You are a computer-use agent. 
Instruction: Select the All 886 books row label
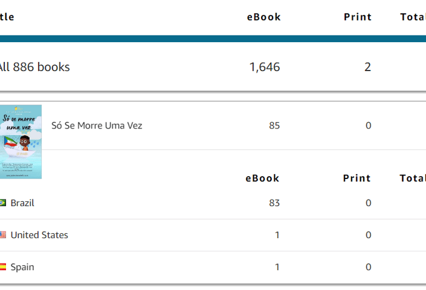[34, 67]
